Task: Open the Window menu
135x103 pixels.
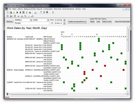Action: (78, 9)
